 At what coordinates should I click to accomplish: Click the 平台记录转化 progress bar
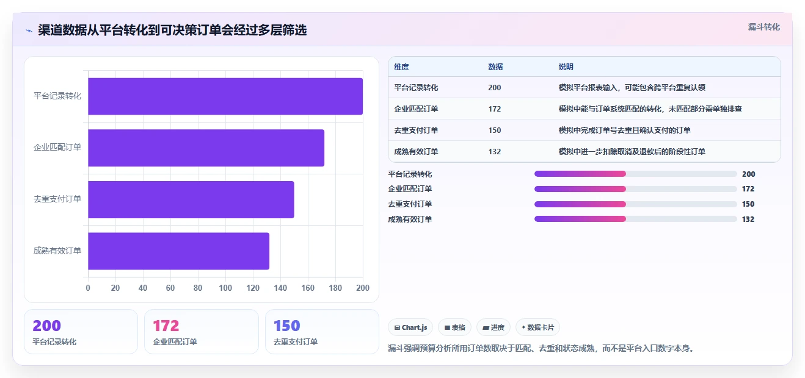tap(636, 174)
